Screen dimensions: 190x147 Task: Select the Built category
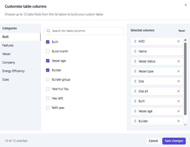pyautogui.click(x=20, y=37)
